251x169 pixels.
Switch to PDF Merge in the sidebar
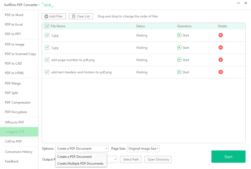13,83
